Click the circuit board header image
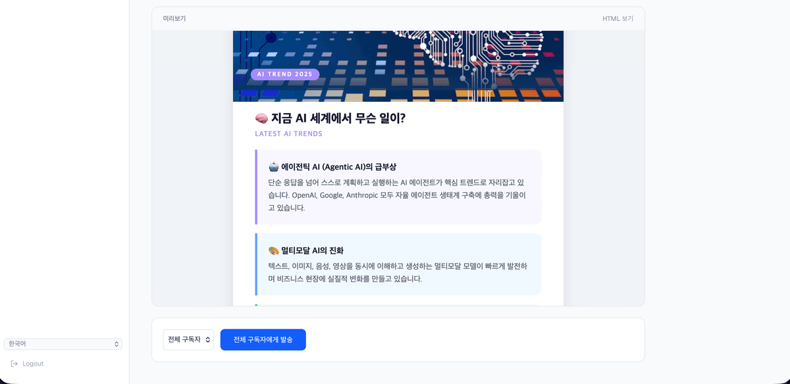 [x=398, y=66]
